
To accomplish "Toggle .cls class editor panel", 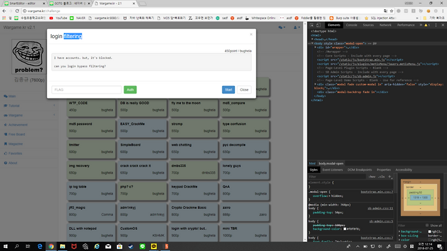I will pyautogui.click(x=381, y=177).
